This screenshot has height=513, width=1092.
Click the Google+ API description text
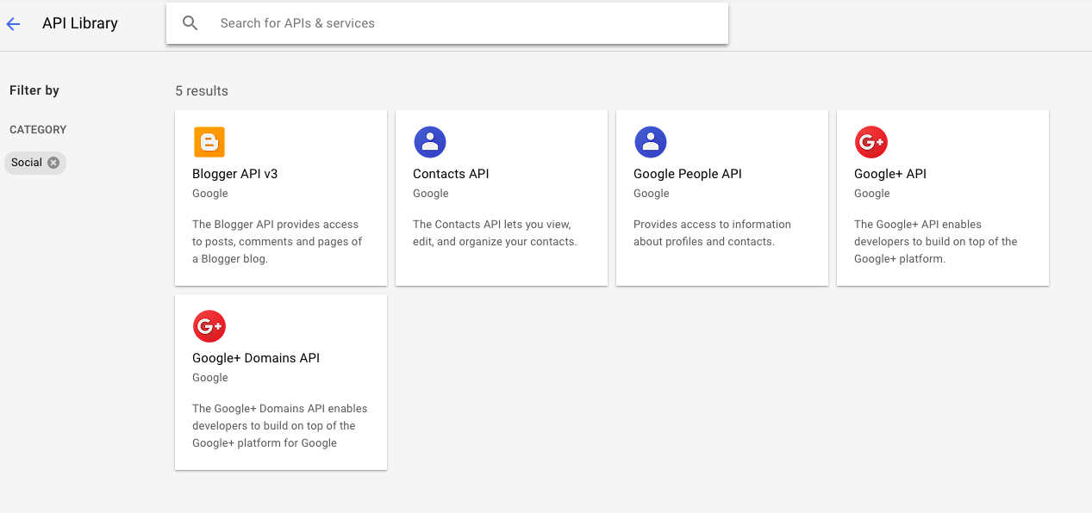tap(936, 242)
